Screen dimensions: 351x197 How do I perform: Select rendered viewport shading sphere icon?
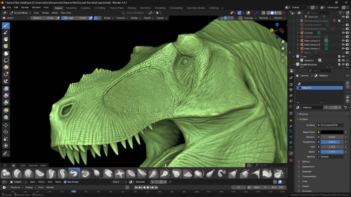[x=280, y=13]
